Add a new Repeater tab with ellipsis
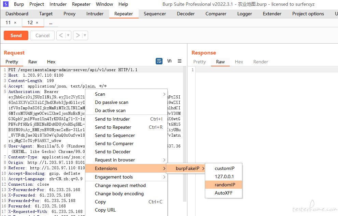338x216 pixels. (x=51, y=23)
